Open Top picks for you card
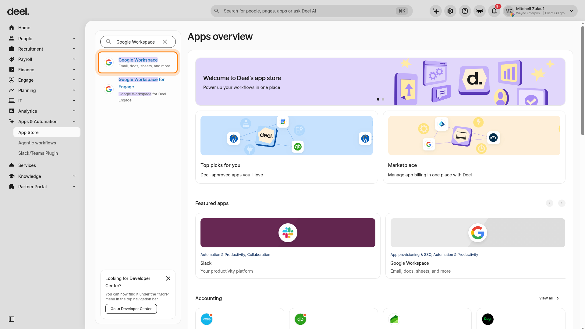This screenshot has height=329, width=585. [287, 147]
